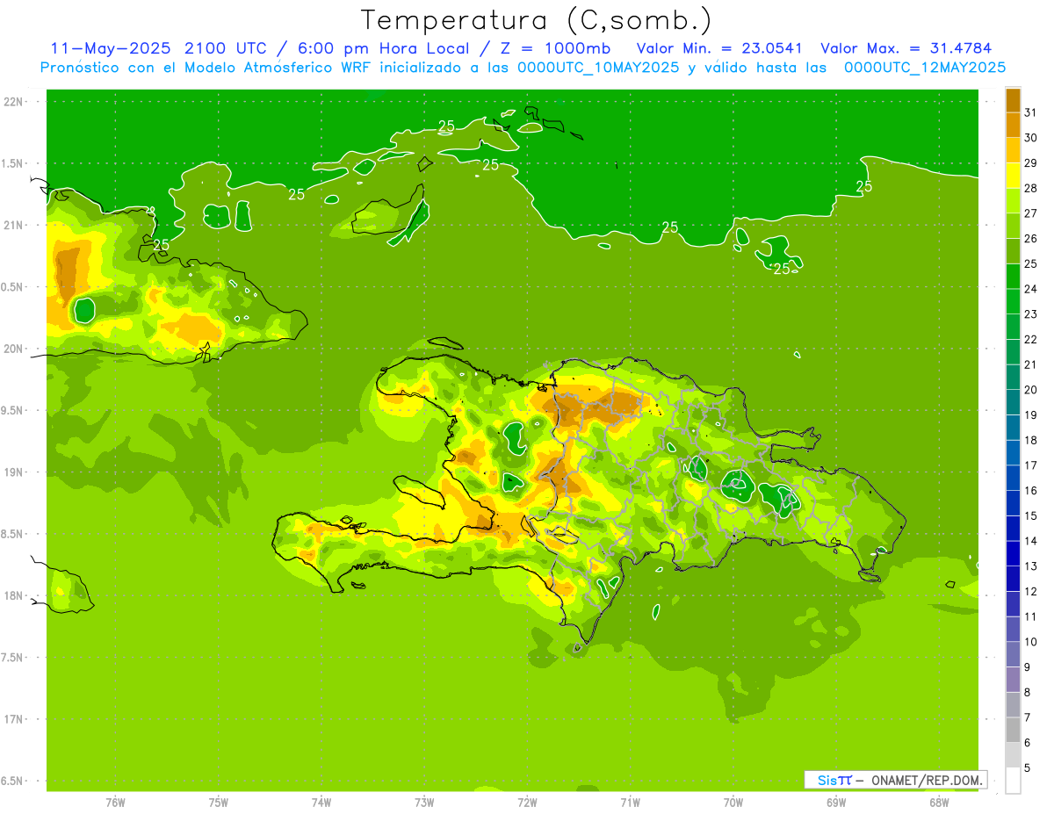Select the white swatch below the 5 mark
Screen dimensions: 1054x814
tap(1014, 781)
